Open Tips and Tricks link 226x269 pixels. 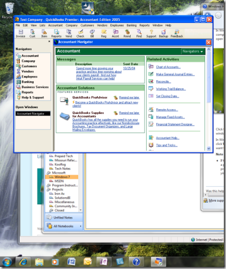pyautogui.click(x=167, y=145)
